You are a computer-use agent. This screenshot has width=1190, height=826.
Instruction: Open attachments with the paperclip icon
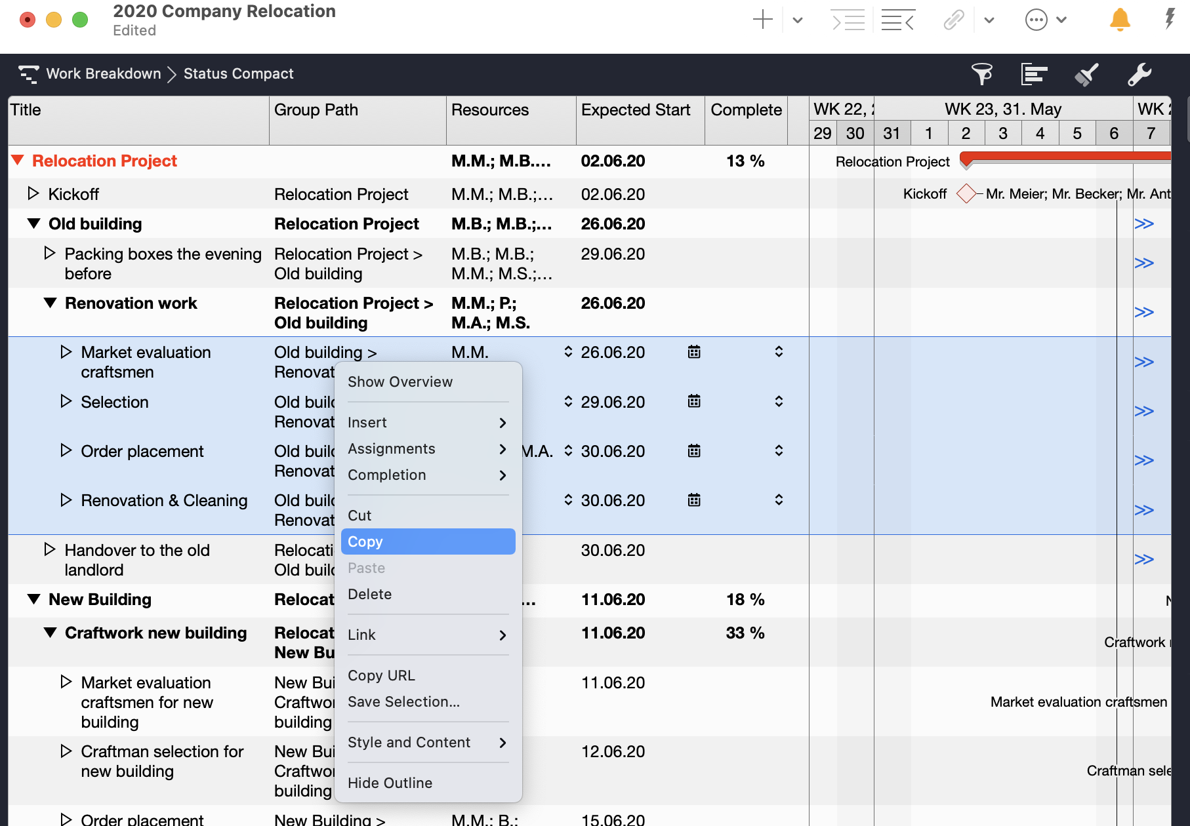click(x=953, y=20)
